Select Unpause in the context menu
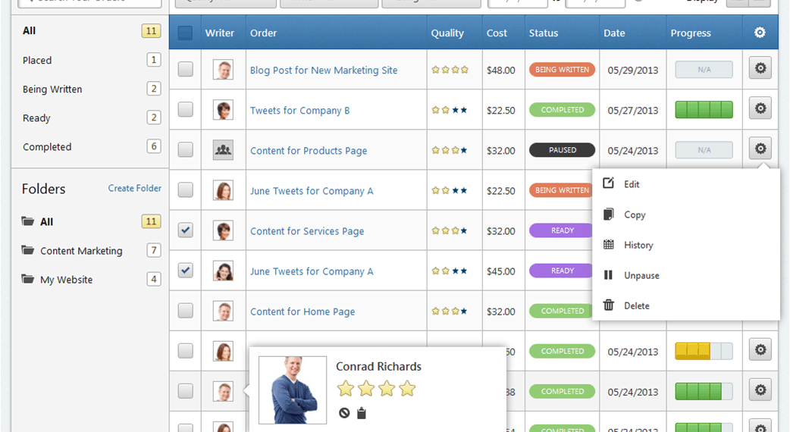The image size is (790, 432). (x=641, y=275)
